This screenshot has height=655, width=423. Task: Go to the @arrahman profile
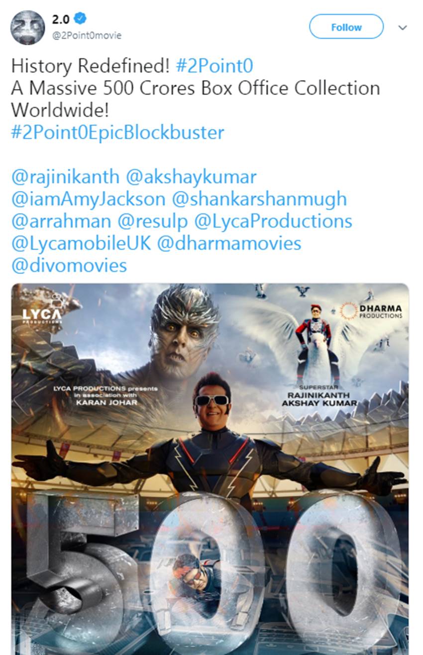(x=62, y=221)
